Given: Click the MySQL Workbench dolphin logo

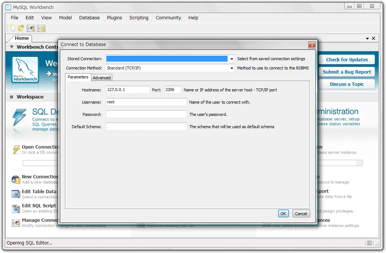Looking at the screenshot, I should 25,70.
